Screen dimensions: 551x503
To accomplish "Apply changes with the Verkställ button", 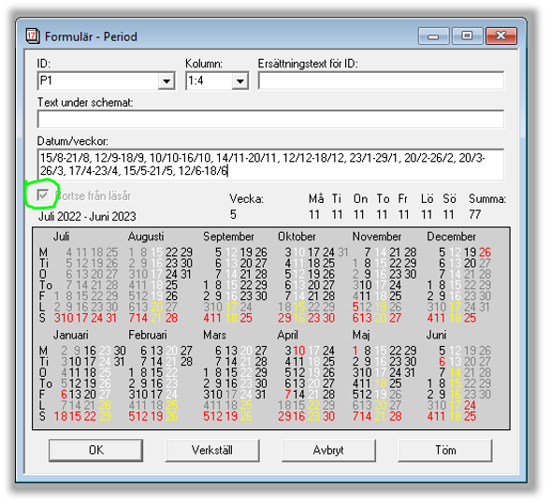I will pos(212,451).
